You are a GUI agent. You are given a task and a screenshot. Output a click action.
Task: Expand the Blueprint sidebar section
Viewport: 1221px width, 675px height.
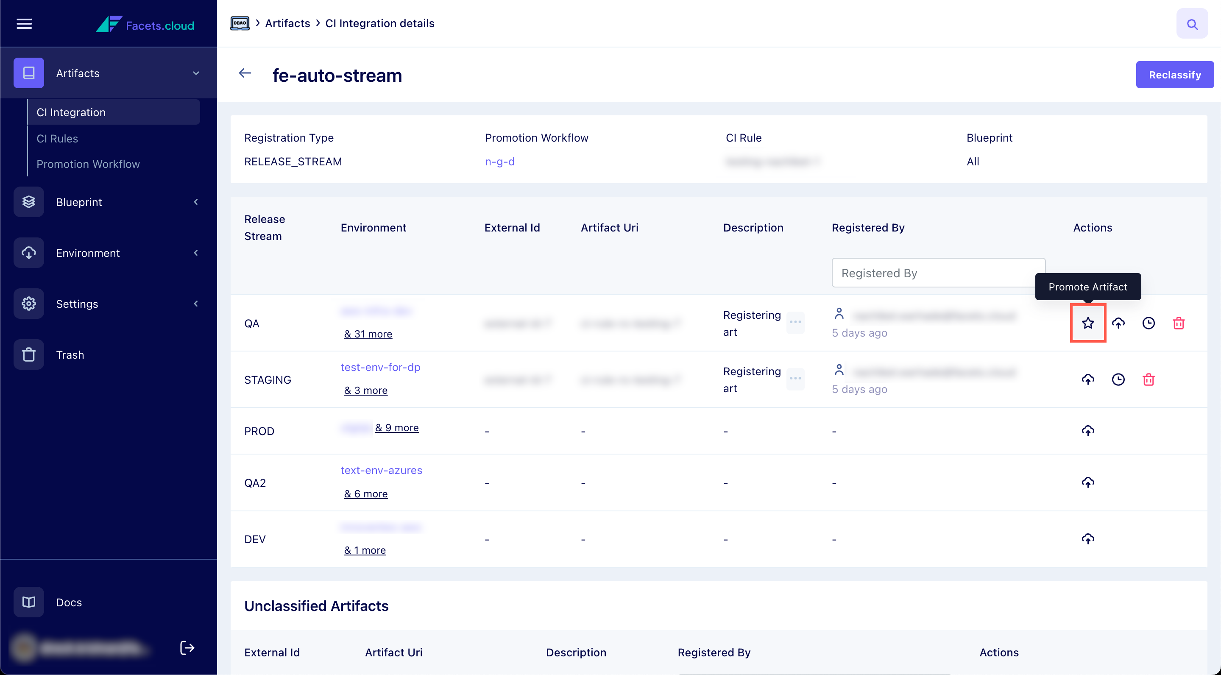tap(196, 202)
